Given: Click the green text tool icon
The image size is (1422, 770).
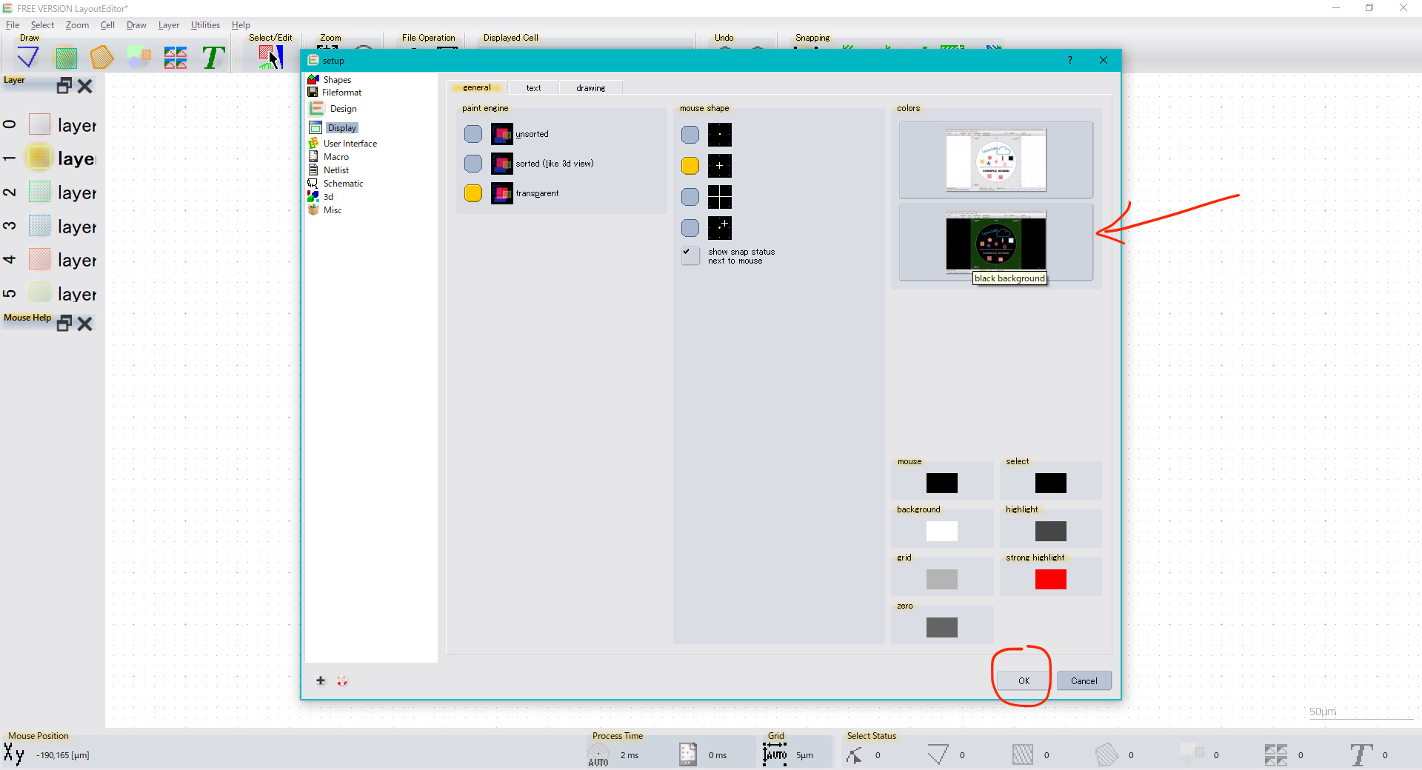Looking at the screenshot, I should tap(213, 57).
